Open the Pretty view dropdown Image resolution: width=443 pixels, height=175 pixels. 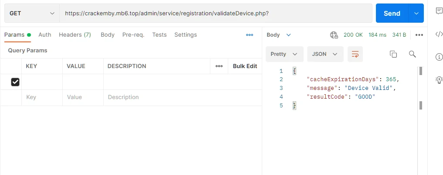(284, 54)
